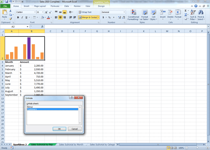Screen dimensions: 210x150
Task: Click the Comma Style icon
Action: (113, 17)
